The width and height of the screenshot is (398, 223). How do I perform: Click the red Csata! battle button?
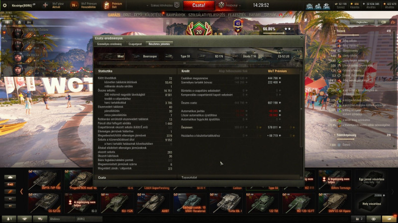click(x=199, y=5)
